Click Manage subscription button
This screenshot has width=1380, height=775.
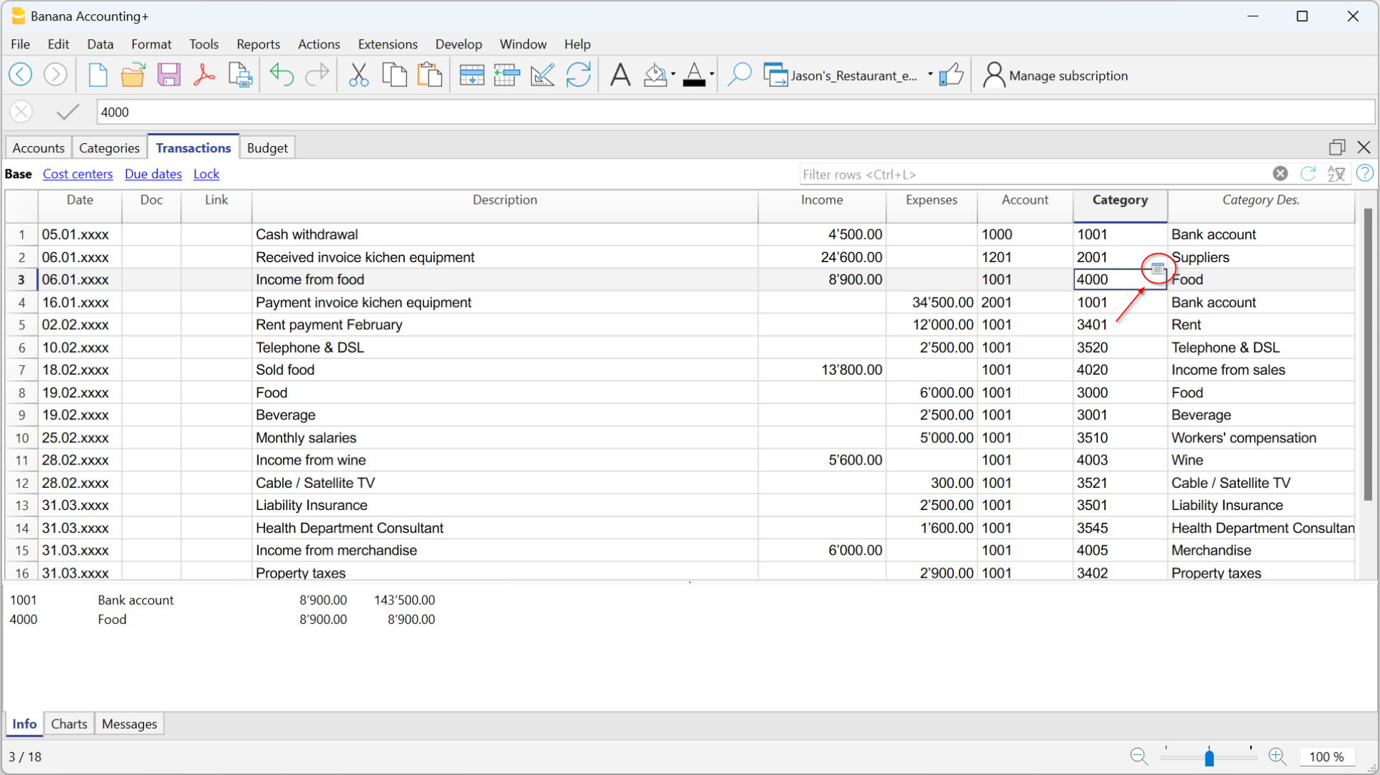pos(1056,76)
